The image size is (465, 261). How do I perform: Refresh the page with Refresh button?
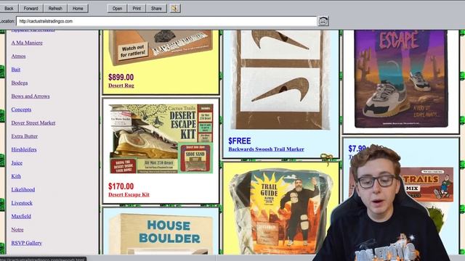55,9
